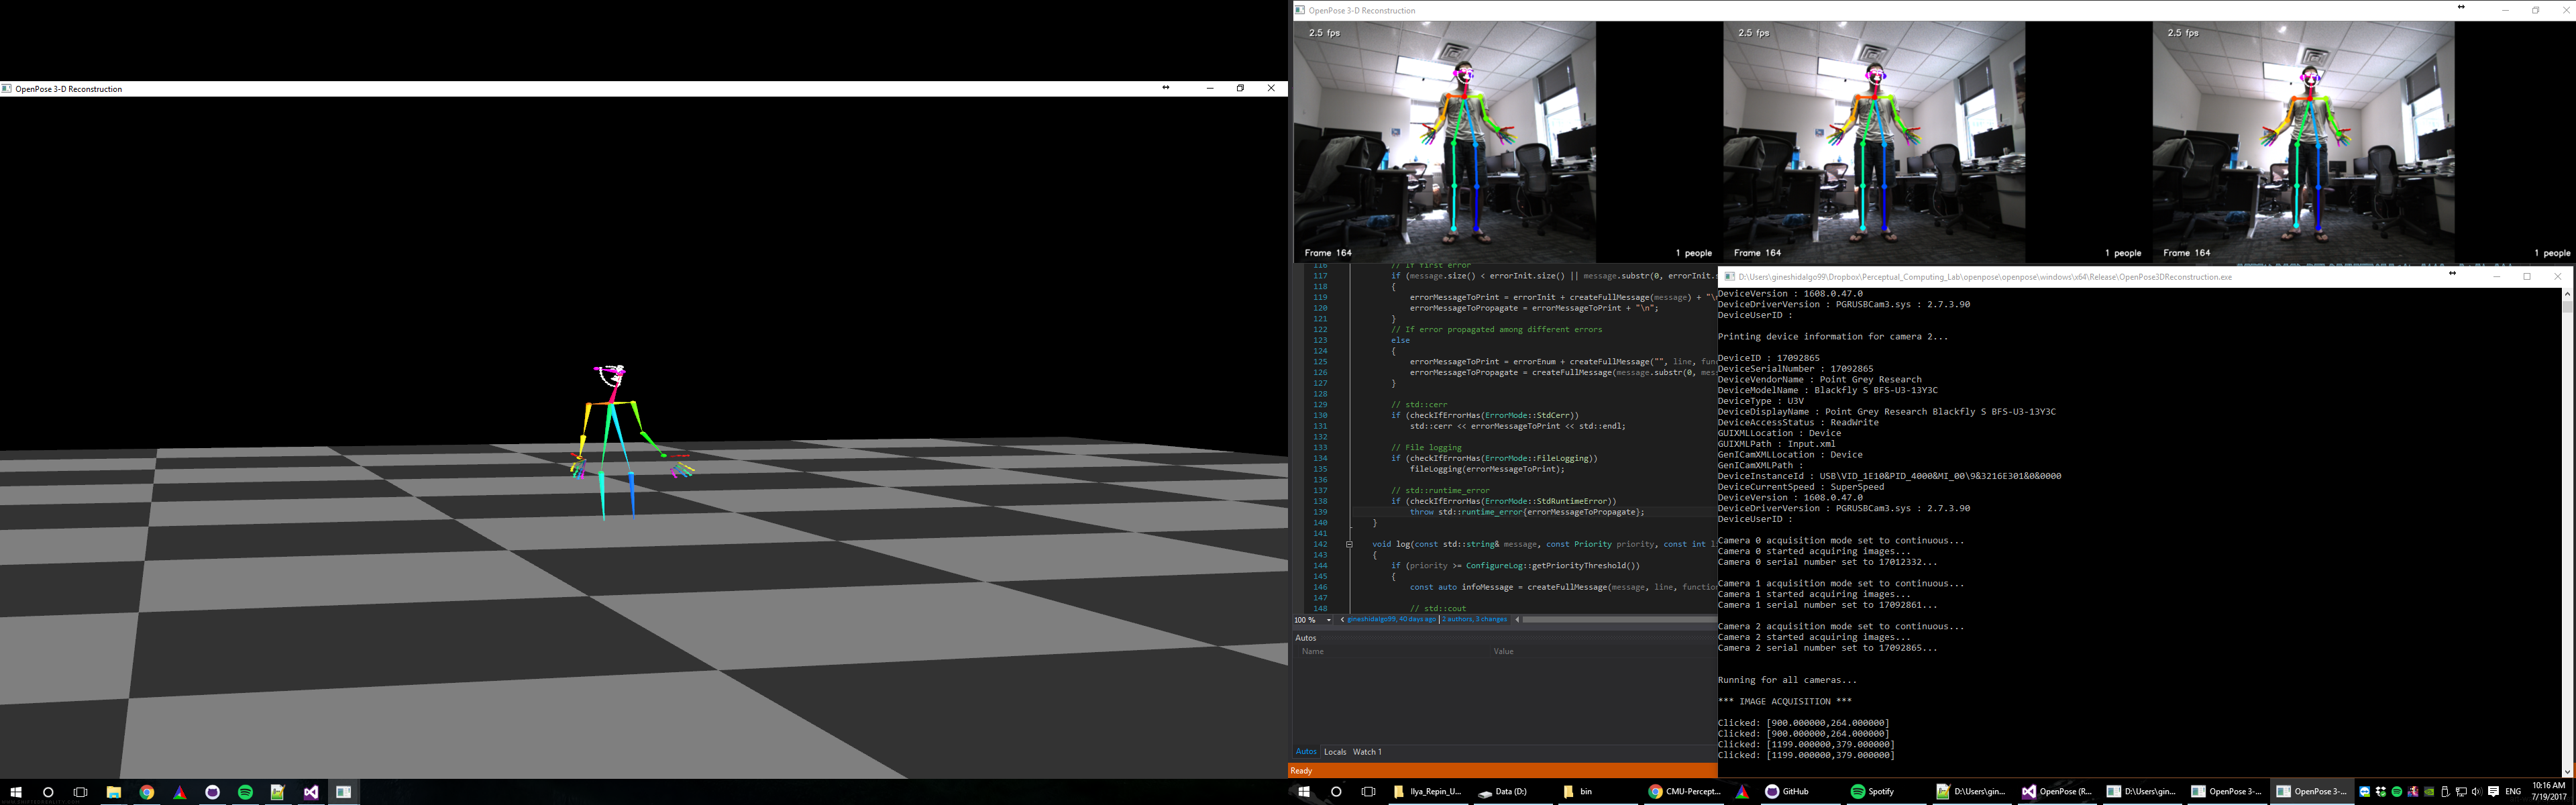This screenshot has height=805, width=2576.
Task: Click the Dropbox tray icon
Action: [2380, 792]
